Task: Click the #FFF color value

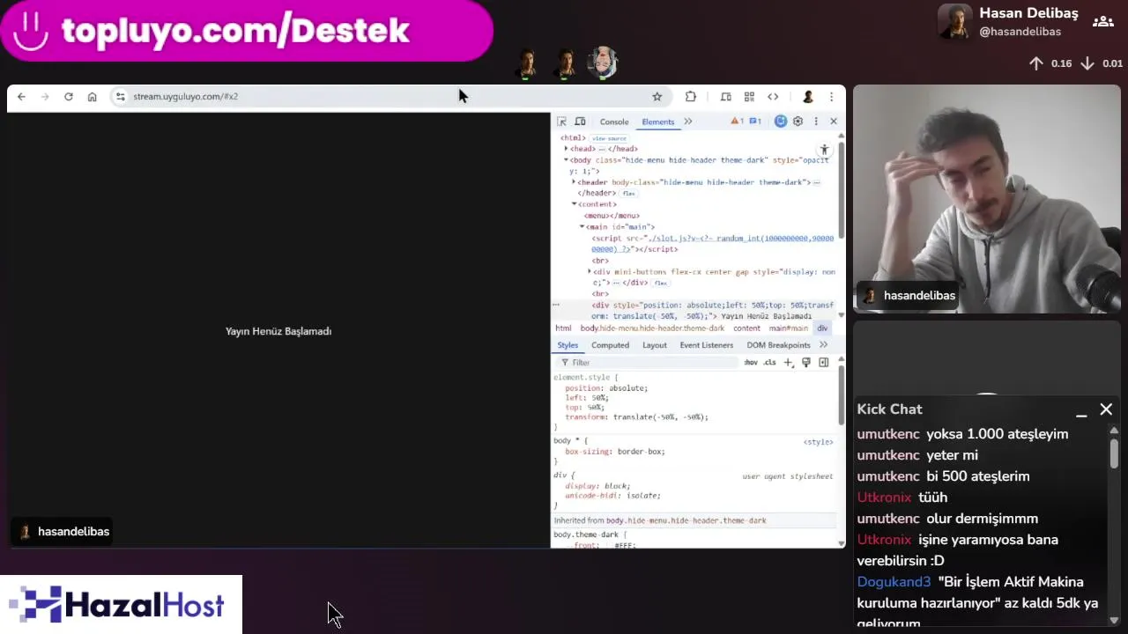Action: click(625, 545)
